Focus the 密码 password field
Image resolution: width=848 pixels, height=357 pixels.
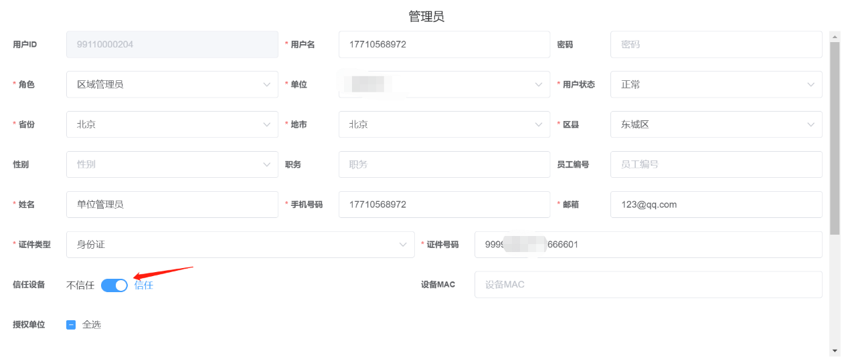715,45
